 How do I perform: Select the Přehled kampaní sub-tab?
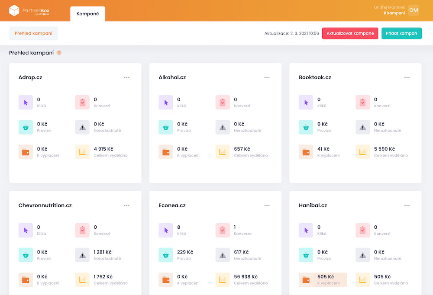coord(33,33)
